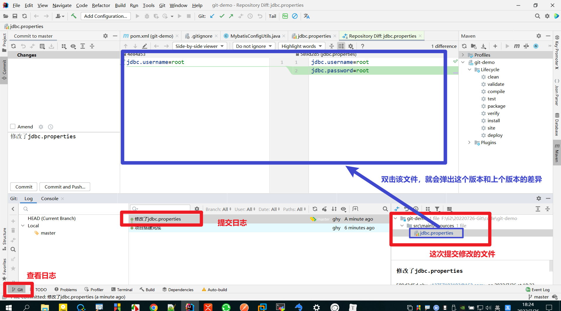Switch to MybatisConfigUtils.java tab
561x311 pixels.
tap(254, 36)
